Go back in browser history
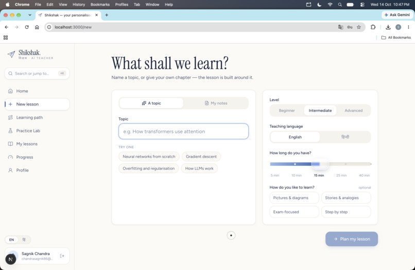 pyautogui.click(x=7, y=27)
